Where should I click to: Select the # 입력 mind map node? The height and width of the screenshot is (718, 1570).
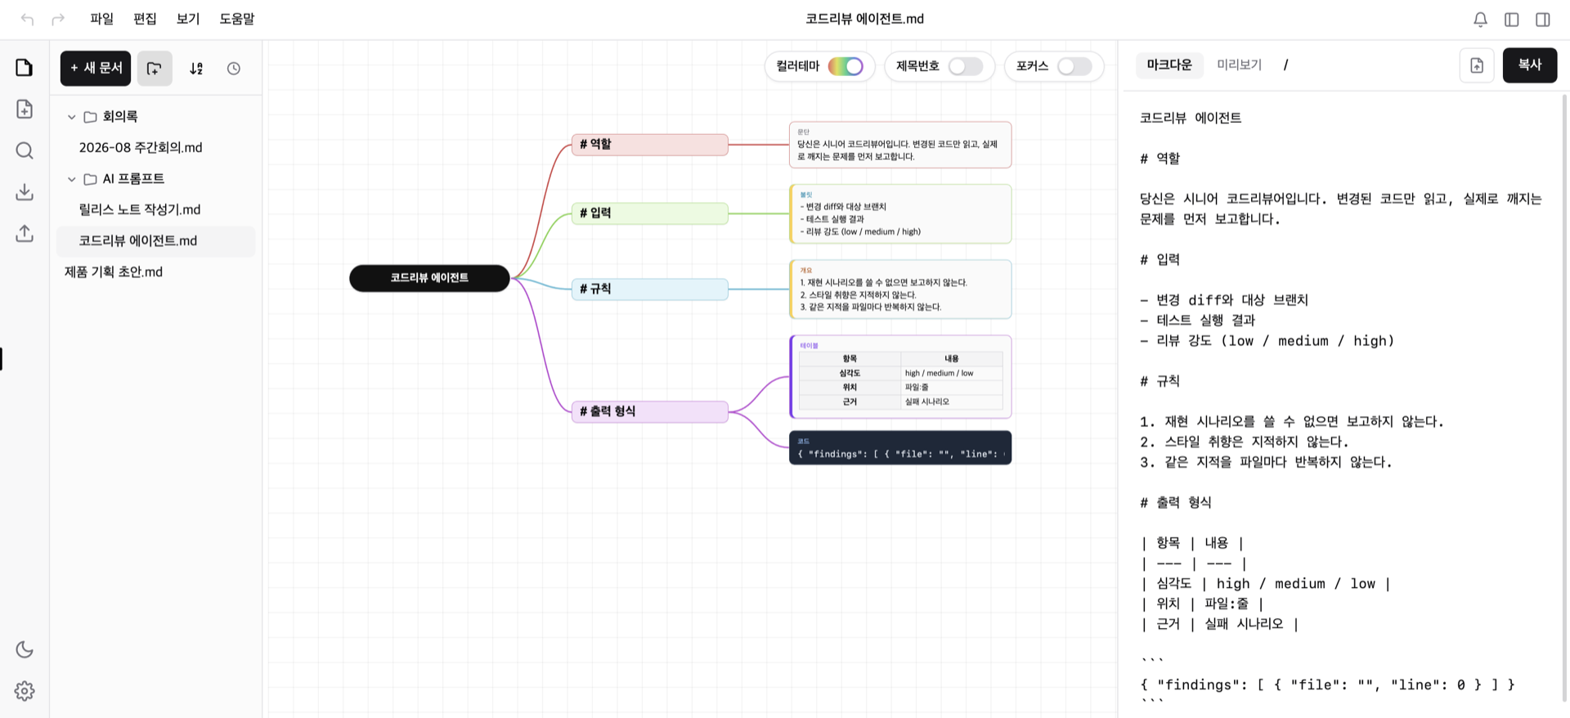650,213
